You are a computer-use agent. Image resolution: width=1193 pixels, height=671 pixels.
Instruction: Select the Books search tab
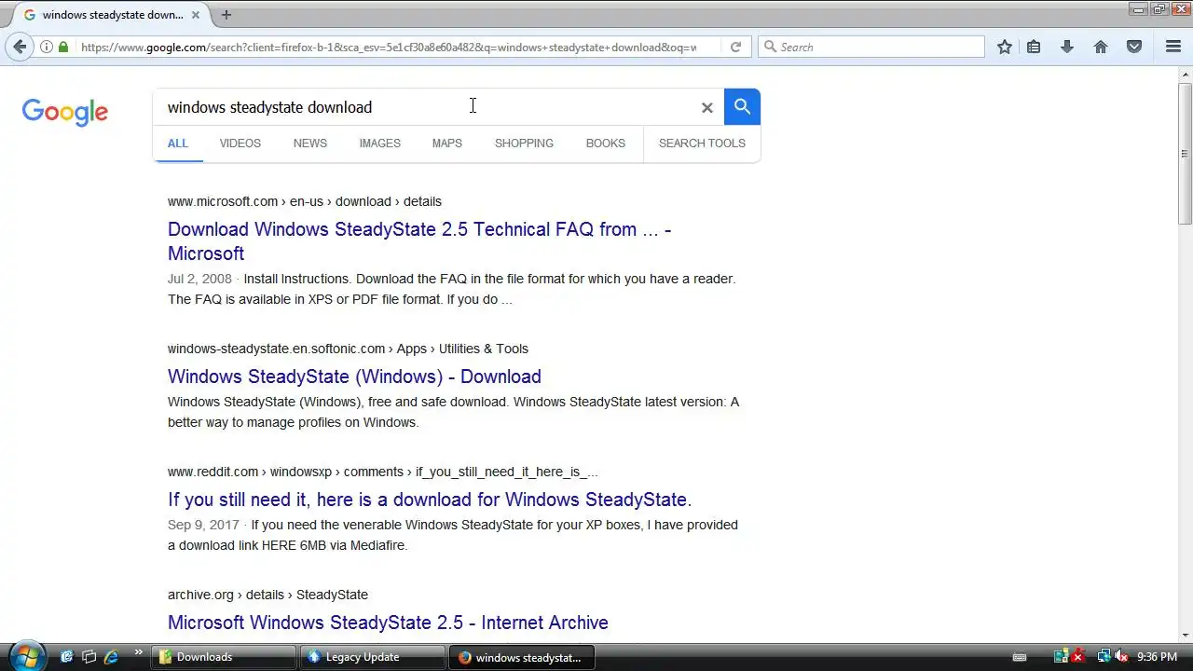606,143
